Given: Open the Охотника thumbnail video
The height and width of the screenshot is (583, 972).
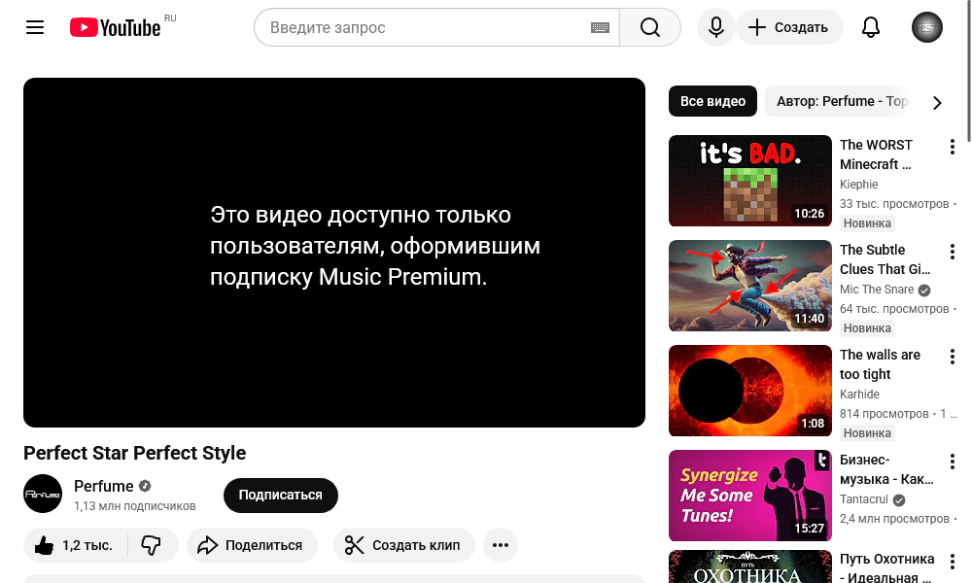Looking at the screenshot, I should pos(750,566).
